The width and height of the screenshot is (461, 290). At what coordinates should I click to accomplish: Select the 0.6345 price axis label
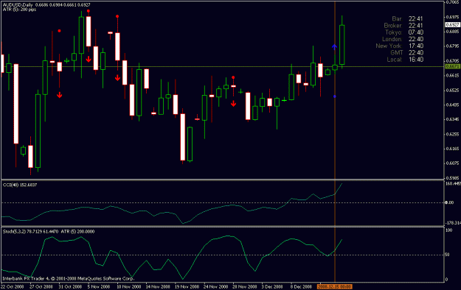(453, 119)
